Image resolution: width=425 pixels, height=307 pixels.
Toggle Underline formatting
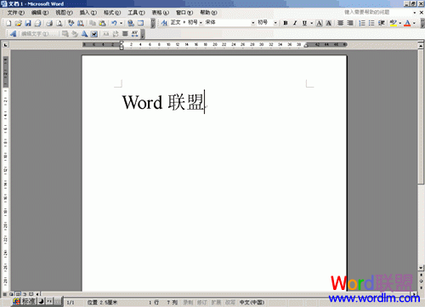[x=304, y=23]
